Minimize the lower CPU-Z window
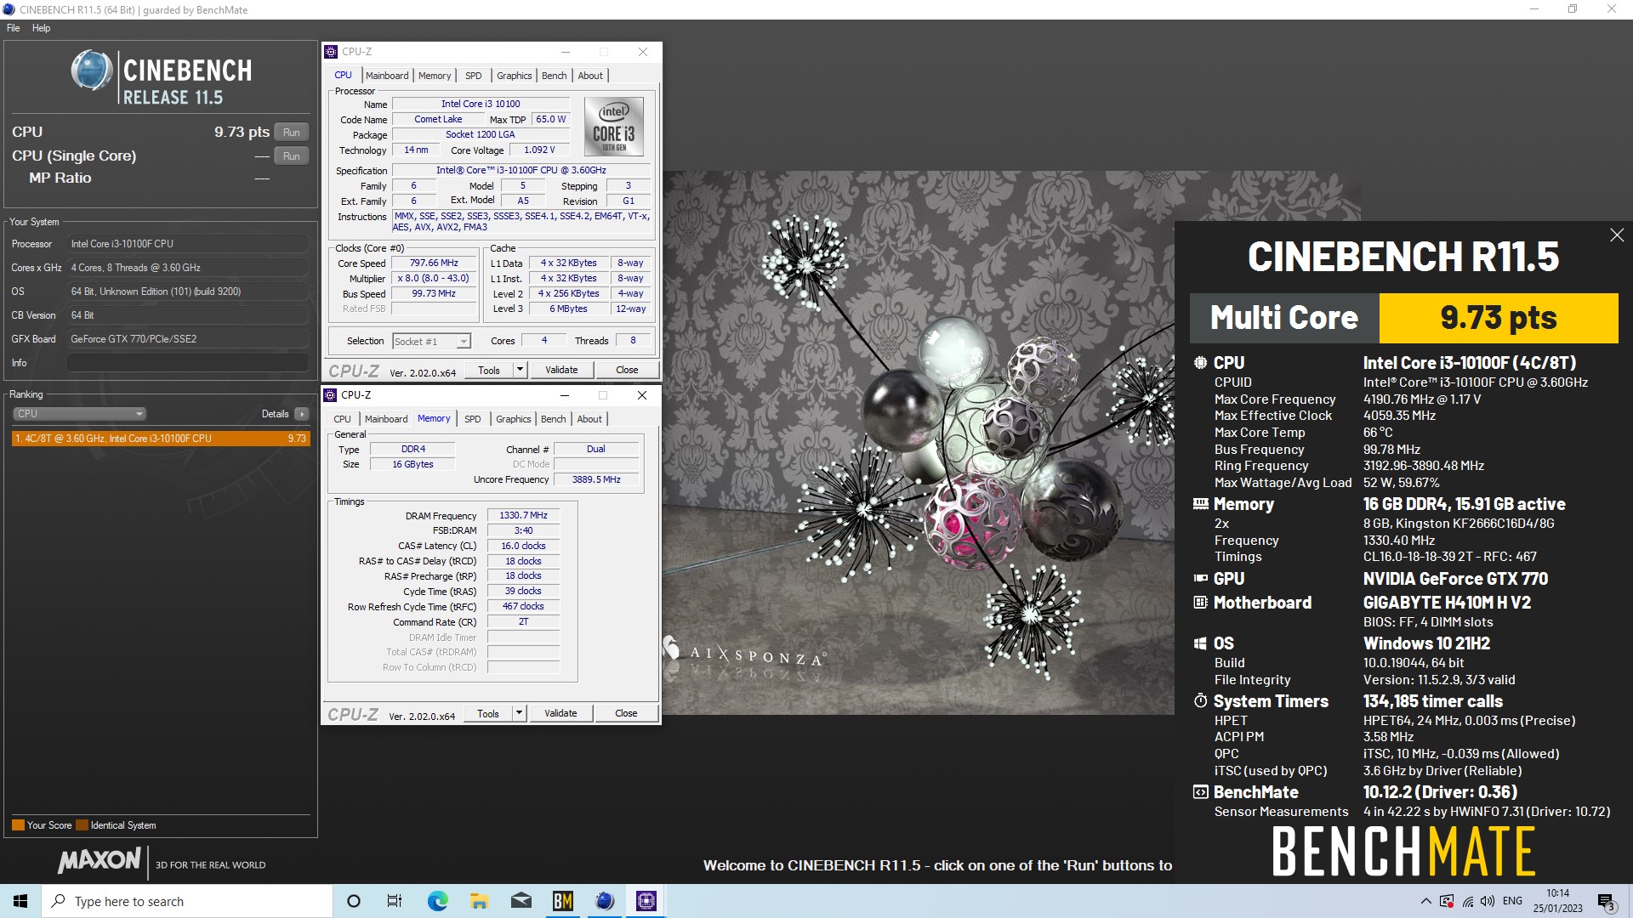This screenshot has width=1633, height=918. click(564, 395)
